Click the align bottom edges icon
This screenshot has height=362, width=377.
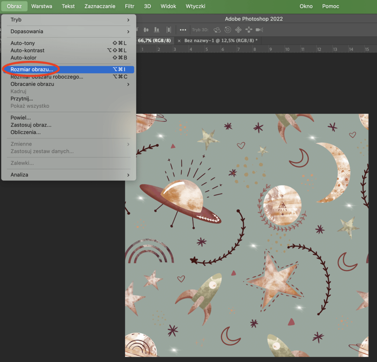[157, 30]
